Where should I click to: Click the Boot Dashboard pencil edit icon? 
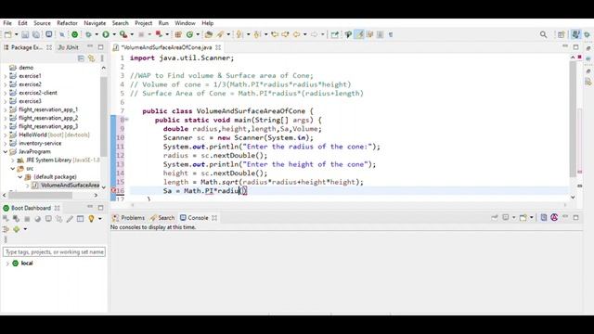point(70,219)
